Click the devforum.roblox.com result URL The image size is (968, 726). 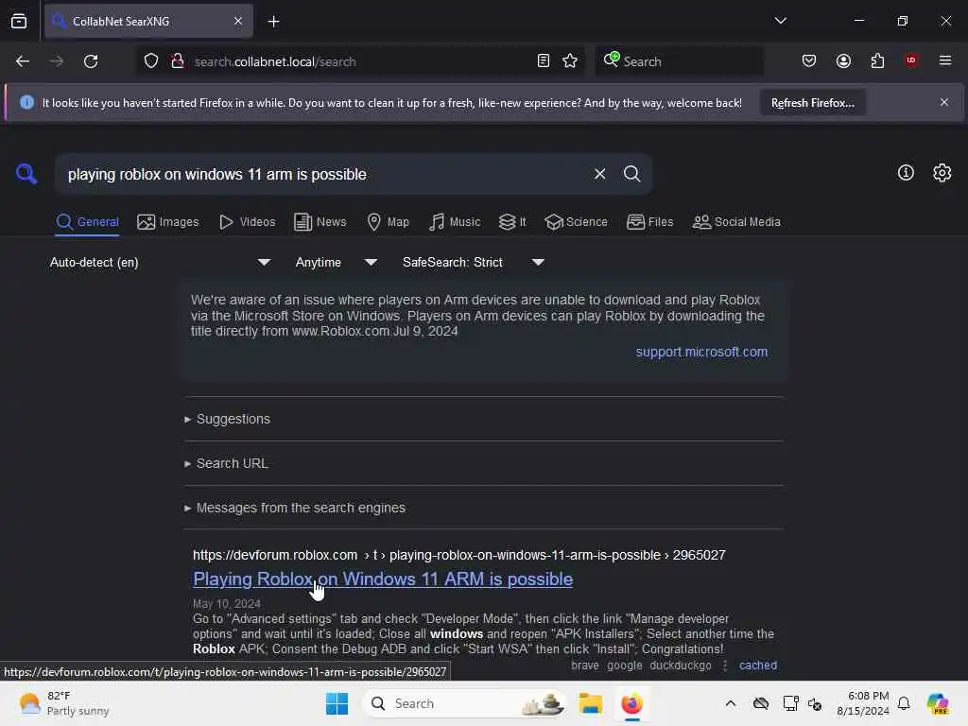click(458, 555)
